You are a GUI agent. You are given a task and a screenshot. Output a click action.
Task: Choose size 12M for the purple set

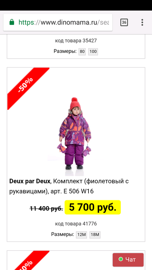(81, 235)
